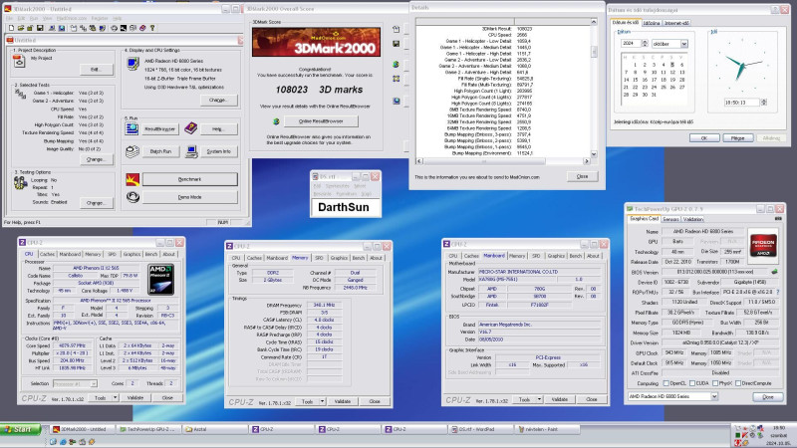Screen dimensions: 797x448
Task: Click the ResultBrowser icon in the Run section
Action: coord(132,128)
